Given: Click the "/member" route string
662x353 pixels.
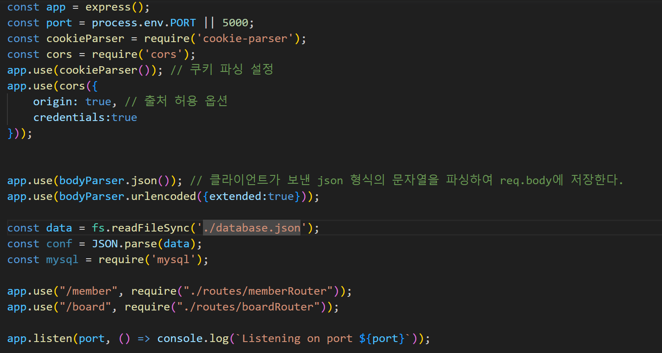Looking at the screenshot, I should point(89,291).
